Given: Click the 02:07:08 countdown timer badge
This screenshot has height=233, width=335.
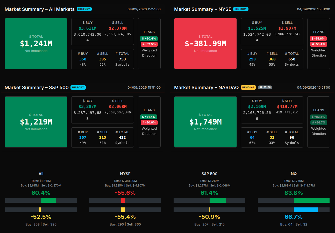Looking at the screenshot, I should pos(265,88).
